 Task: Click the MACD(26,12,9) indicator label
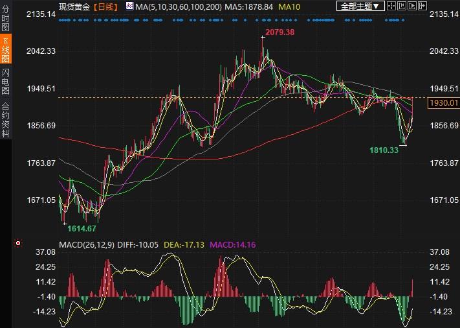[86, 244]
